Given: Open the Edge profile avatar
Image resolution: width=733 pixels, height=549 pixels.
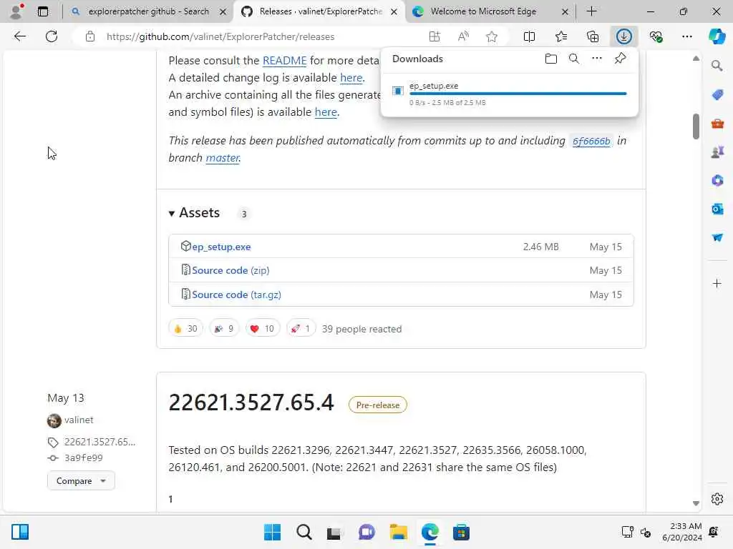Looking at the screenshot, I should click(x=16, y=11).
